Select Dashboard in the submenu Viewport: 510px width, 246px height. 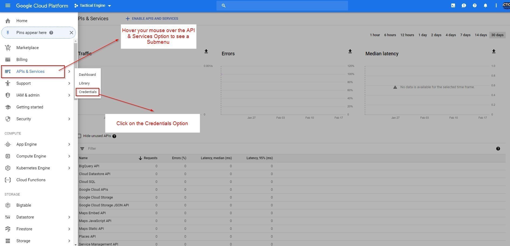coord(87,75)
